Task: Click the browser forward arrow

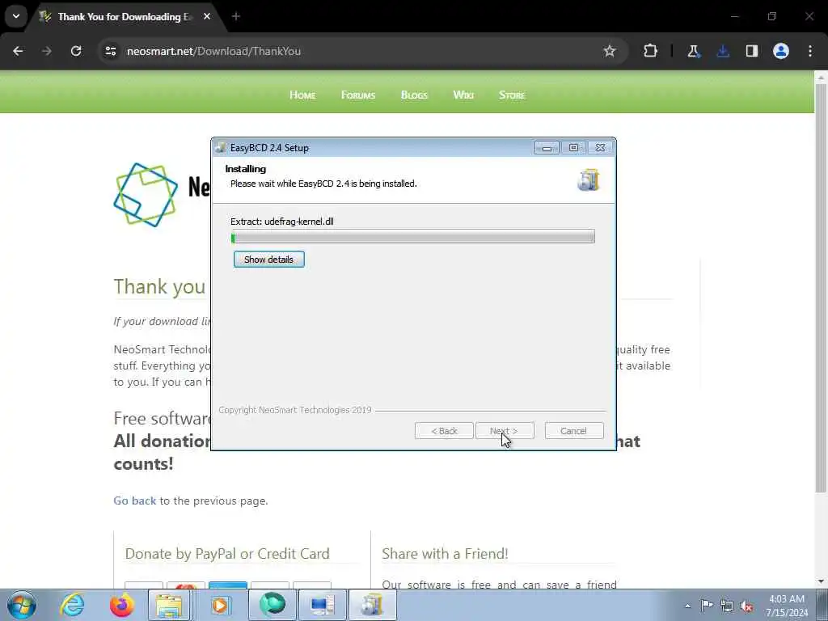Action: tap(46, 51)
